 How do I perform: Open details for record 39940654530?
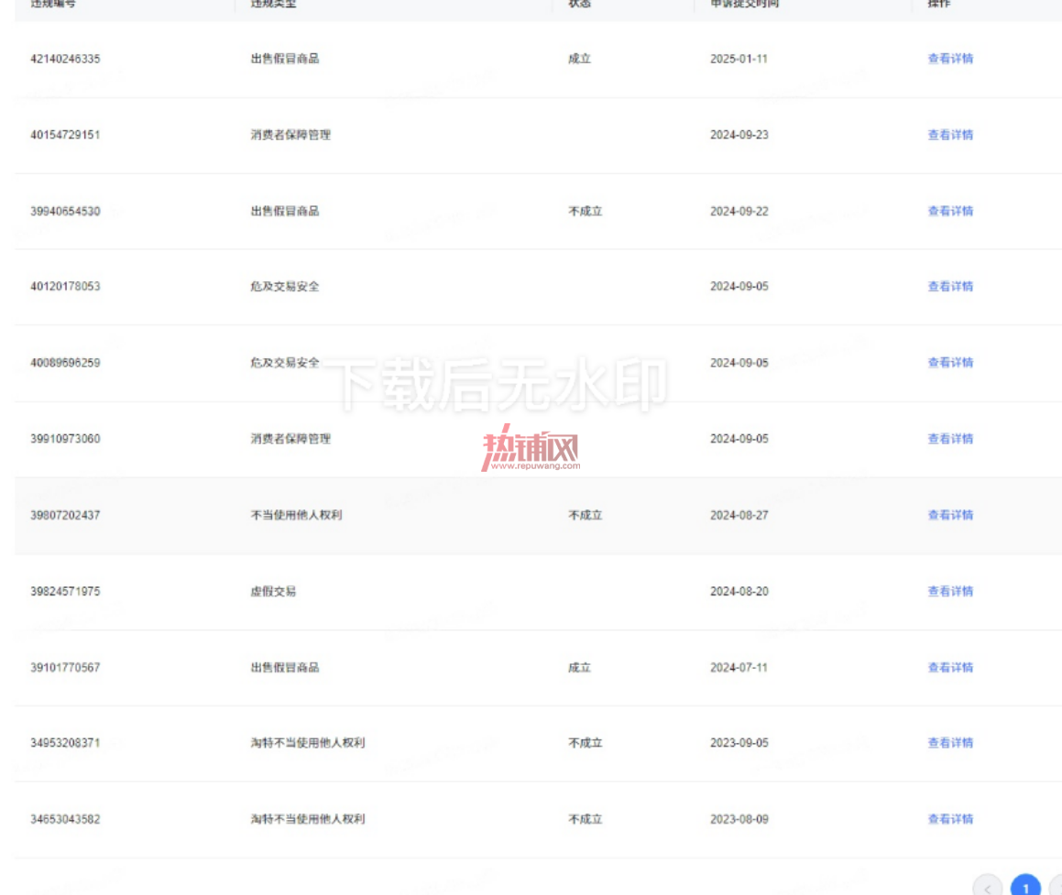pos(950,212)
